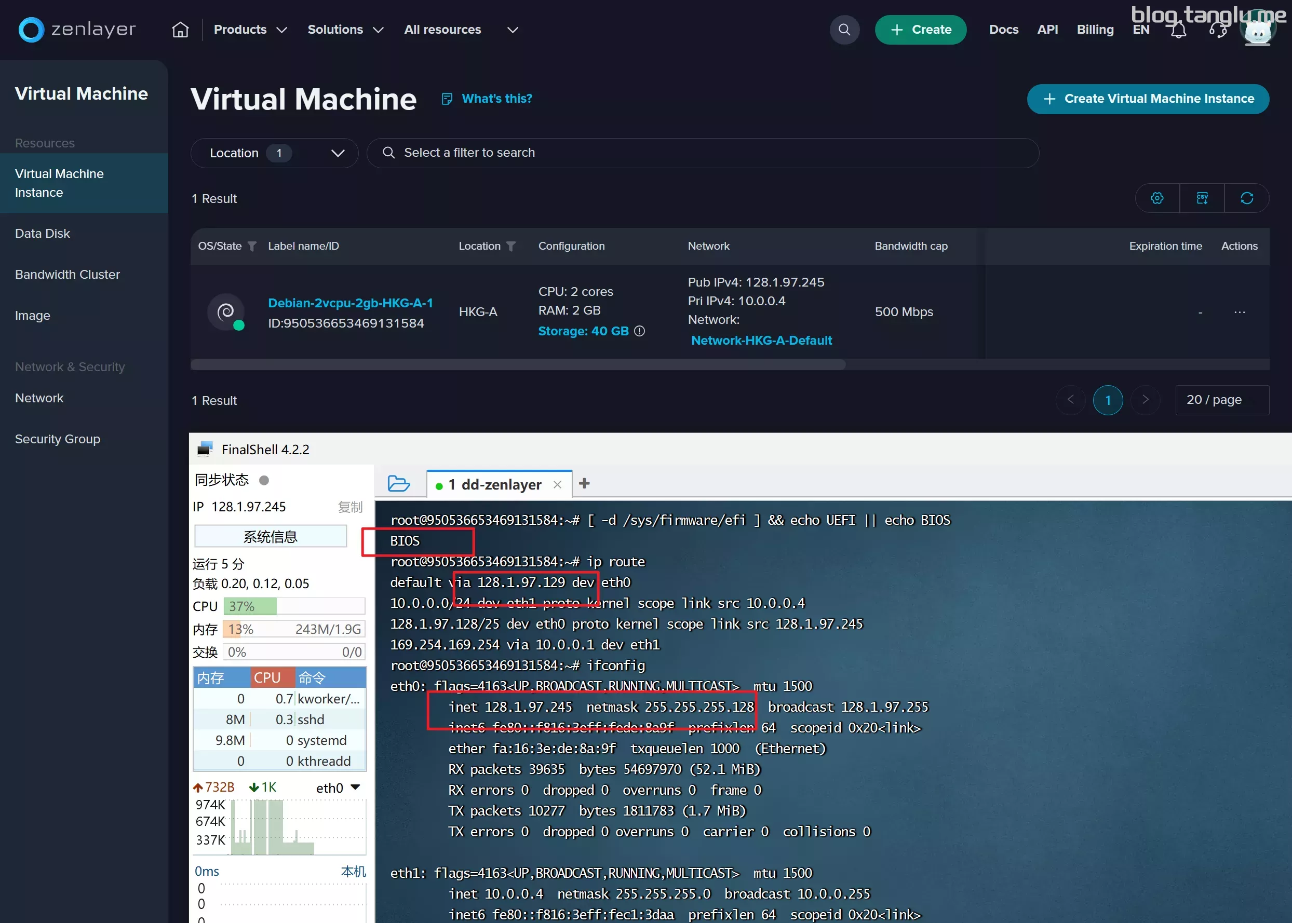Click Create Virtual Machine Instance
Screen dimensions: 1292x923
click(1148, 99)
